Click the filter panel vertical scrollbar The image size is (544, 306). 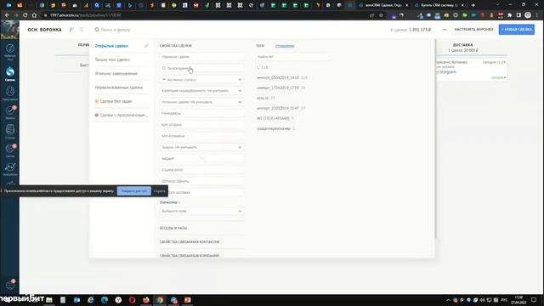[x=435, y=139]
